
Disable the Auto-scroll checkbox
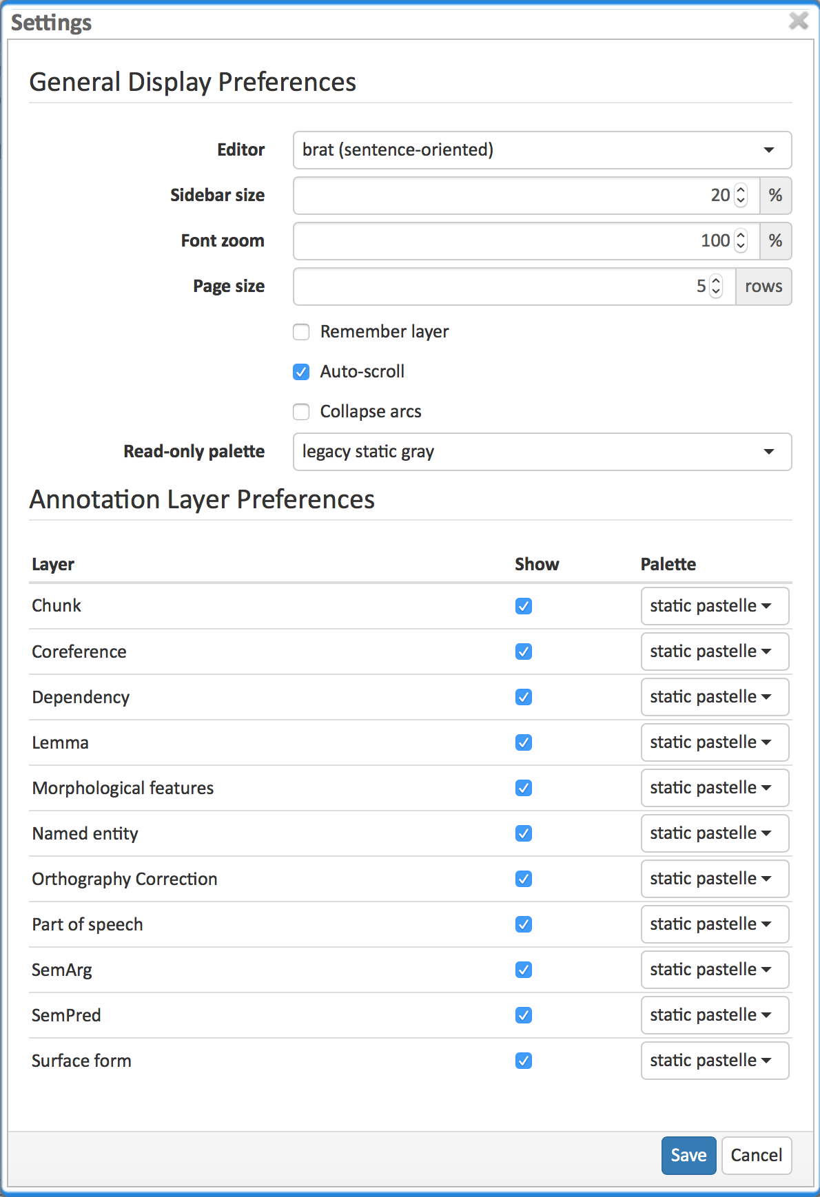click(301, 372)
